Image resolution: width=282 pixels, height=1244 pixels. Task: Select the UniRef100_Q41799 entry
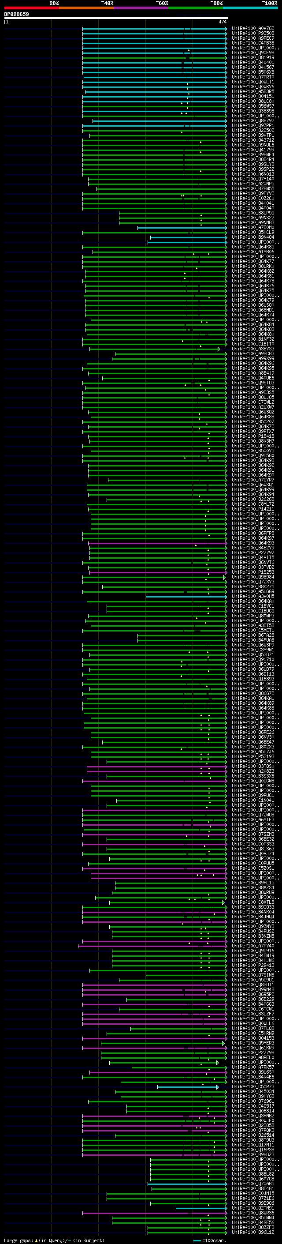(253, 150)
